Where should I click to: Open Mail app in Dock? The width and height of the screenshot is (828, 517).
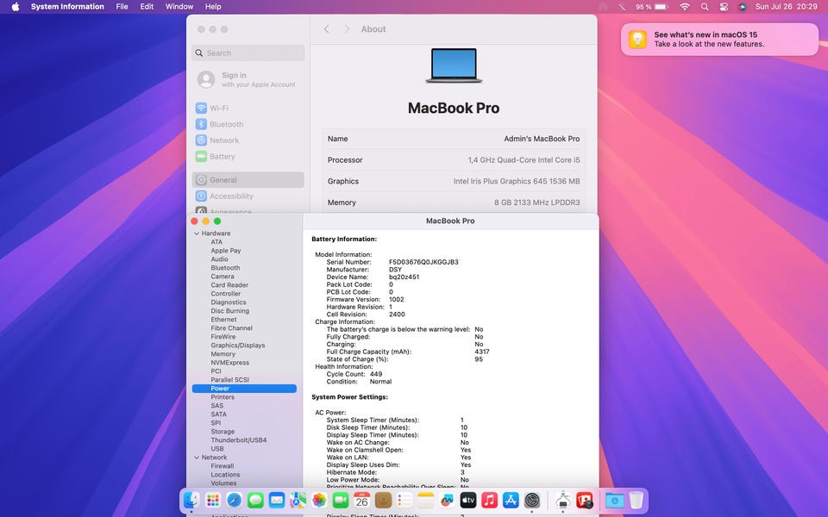[x=277, y=500]
